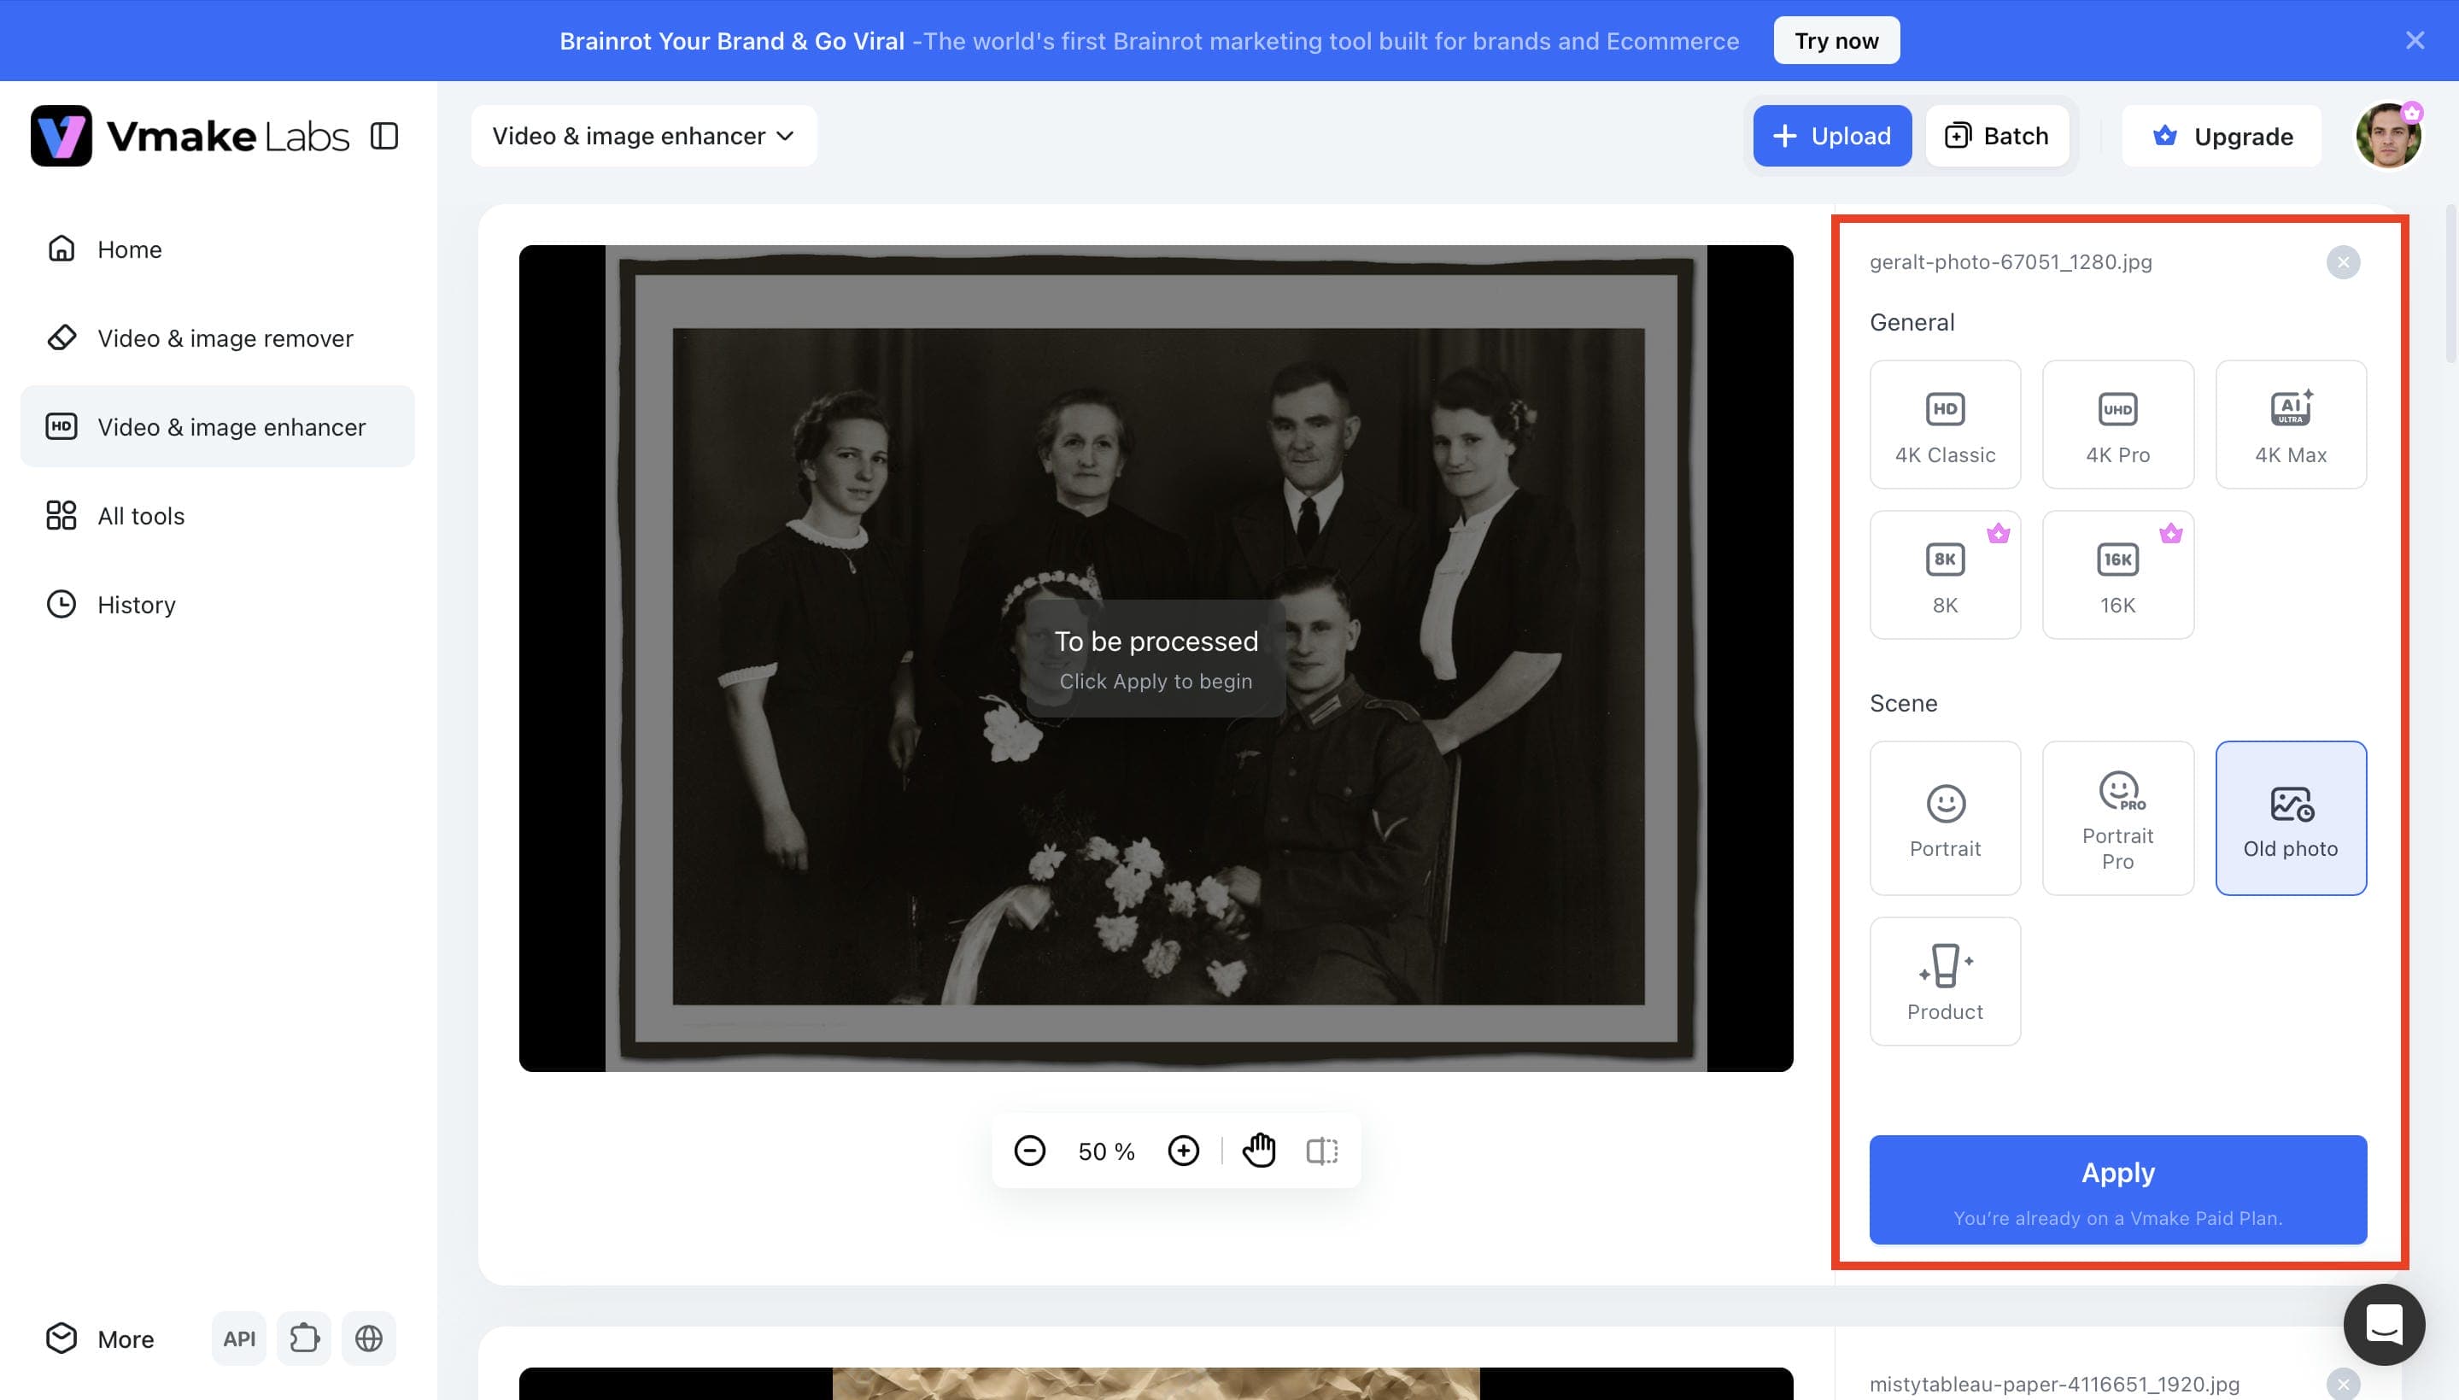Select 4K Classic enhancement mode
Screen dimensions: 2459x1400
coord(1946,424)
